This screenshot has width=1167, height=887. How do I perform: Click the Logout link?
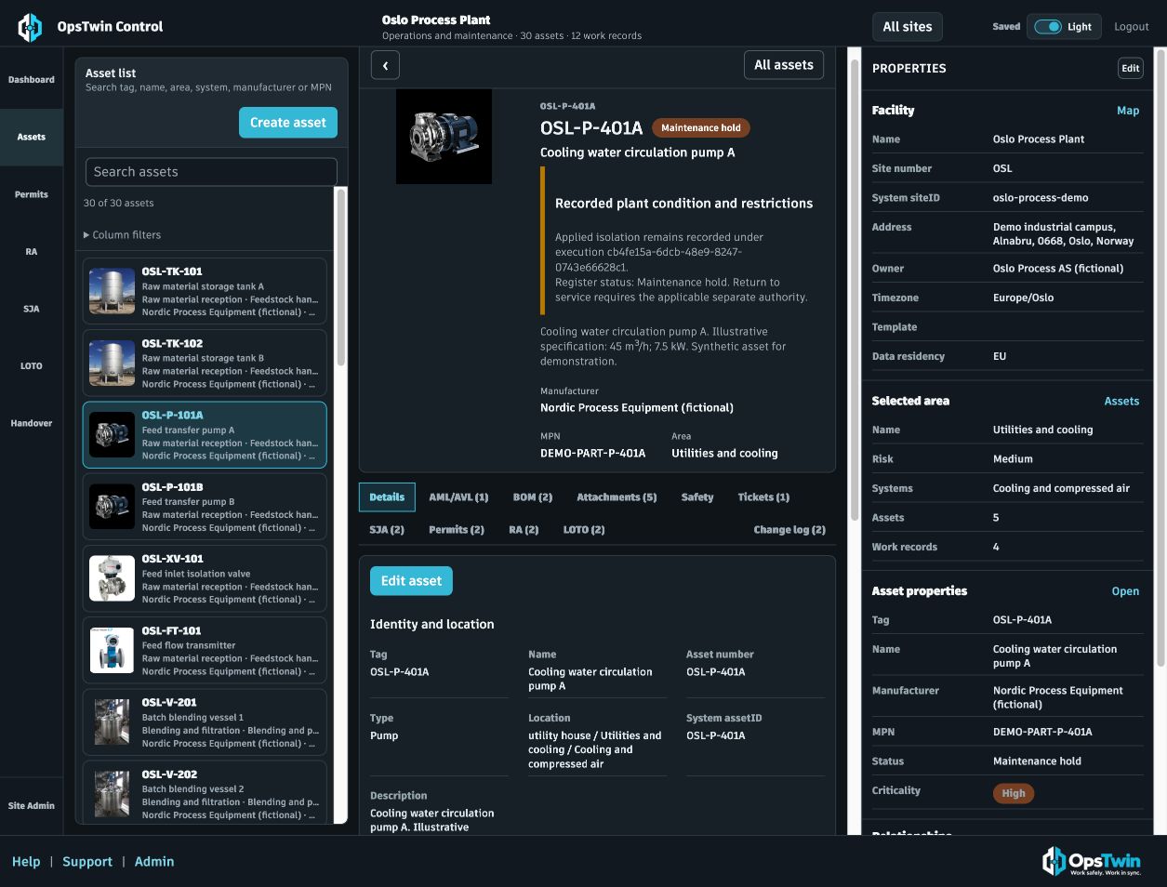click(1132, 27)
